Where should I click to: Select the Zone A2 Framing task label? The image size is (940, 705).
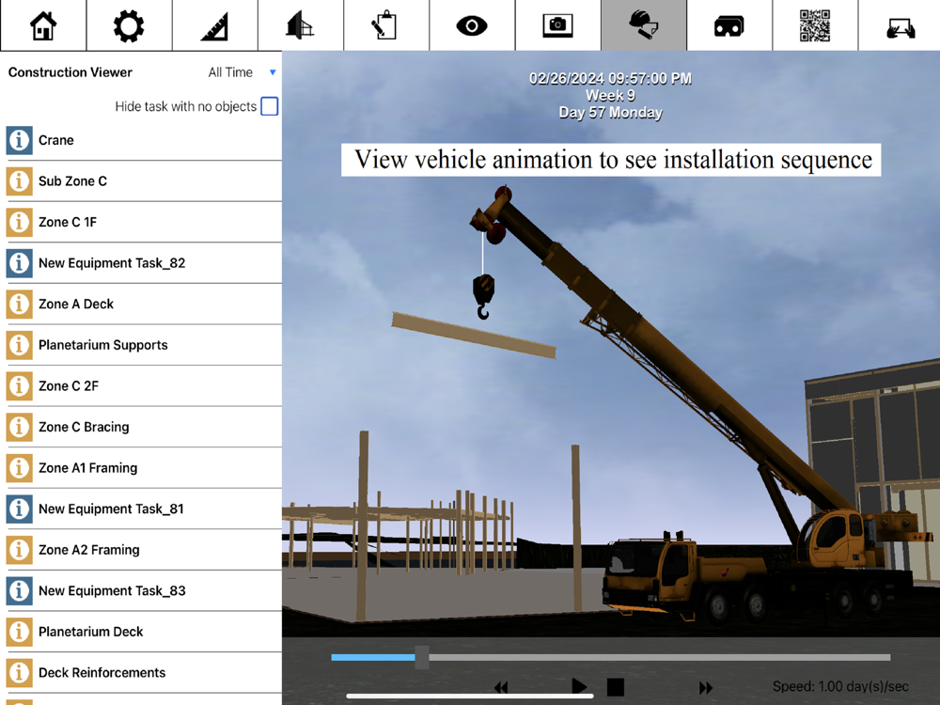click(89, 550)
